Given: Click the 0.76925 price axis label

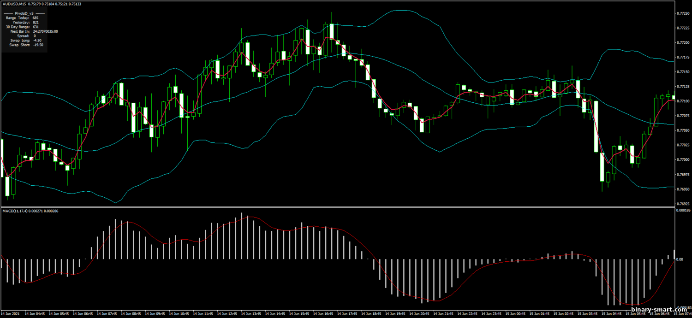Looking at the screenshot, I should [682, 203].
